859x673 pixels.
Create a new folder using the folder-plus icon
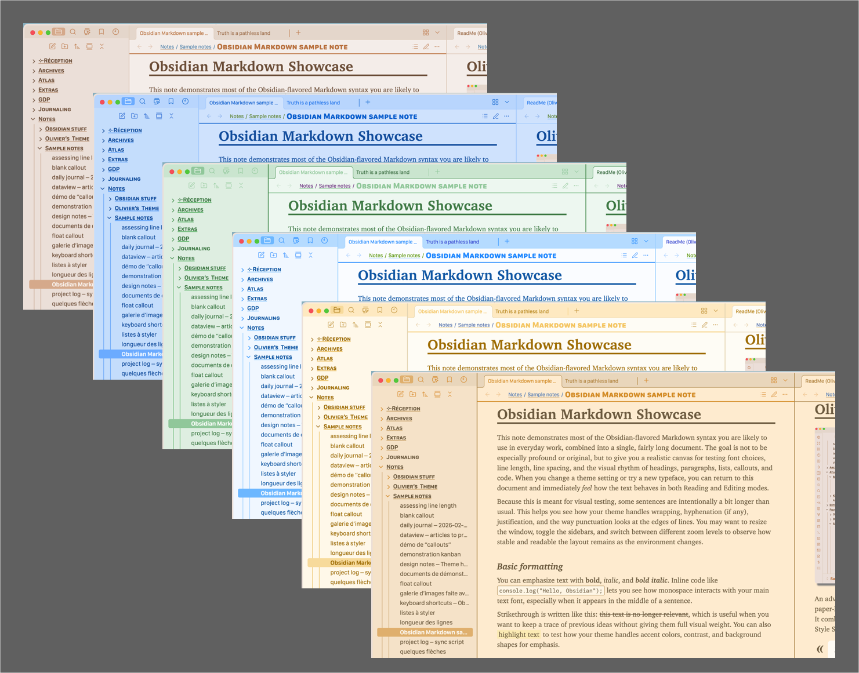[x=412, y=394]
